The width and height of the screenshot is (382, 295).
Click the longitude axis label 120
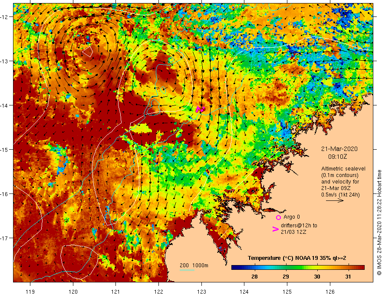[x=73, y=292]
